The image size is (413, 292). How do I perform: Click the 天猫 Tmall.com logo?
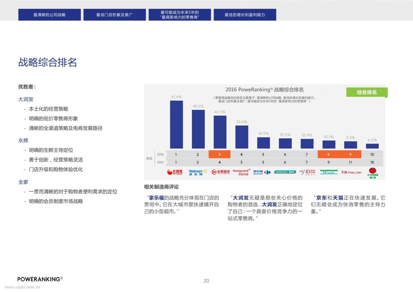(351, 172)
